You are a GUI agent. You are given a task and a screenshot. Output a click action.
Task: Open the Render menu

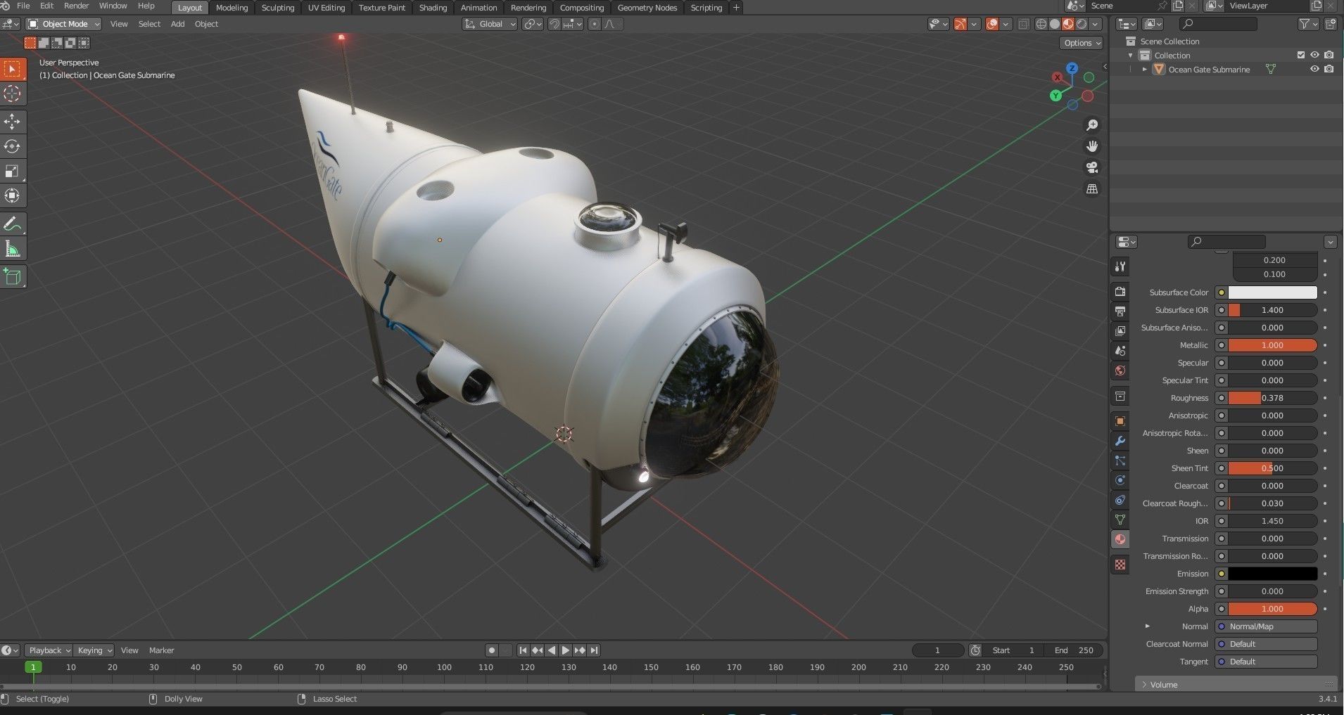tap(76, 6)
